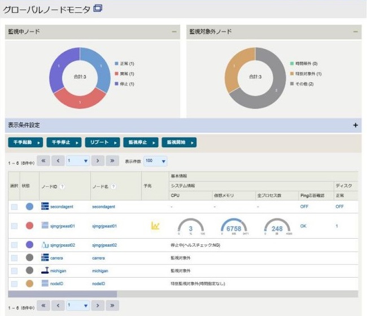Open carrera node name link
Image resolution: width=367 pixels, height=316 pixels.
pyautogui.click(x=99, y=258)
